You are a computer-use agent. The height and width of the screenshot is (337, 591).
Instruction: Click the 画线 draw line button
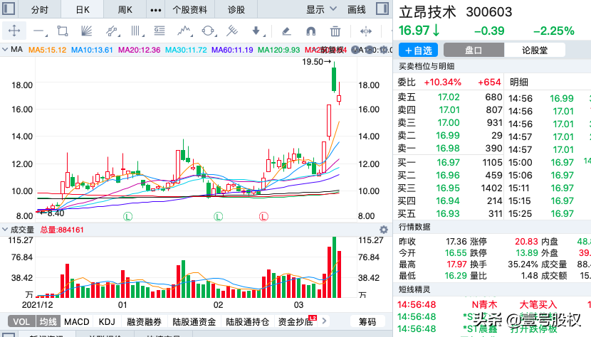(x=356, y=9)
